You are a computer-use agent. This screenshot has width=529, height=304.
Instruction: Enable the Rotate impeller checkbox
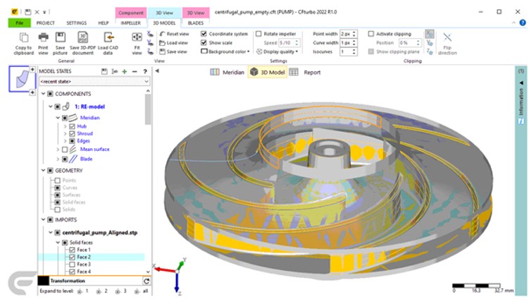pyautogui.click(x=259, y=34)
